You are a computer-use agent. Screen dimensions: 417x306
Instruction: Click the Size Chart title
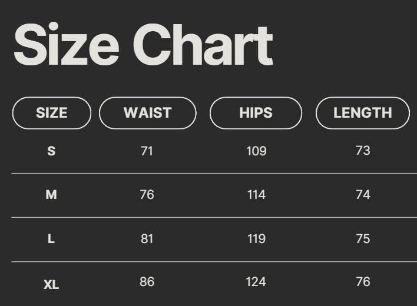tap(143, 46)
